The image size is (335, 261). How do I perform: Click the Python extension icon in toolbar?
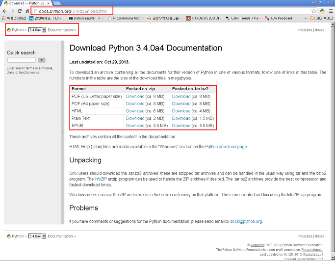[x=322, y=11]
